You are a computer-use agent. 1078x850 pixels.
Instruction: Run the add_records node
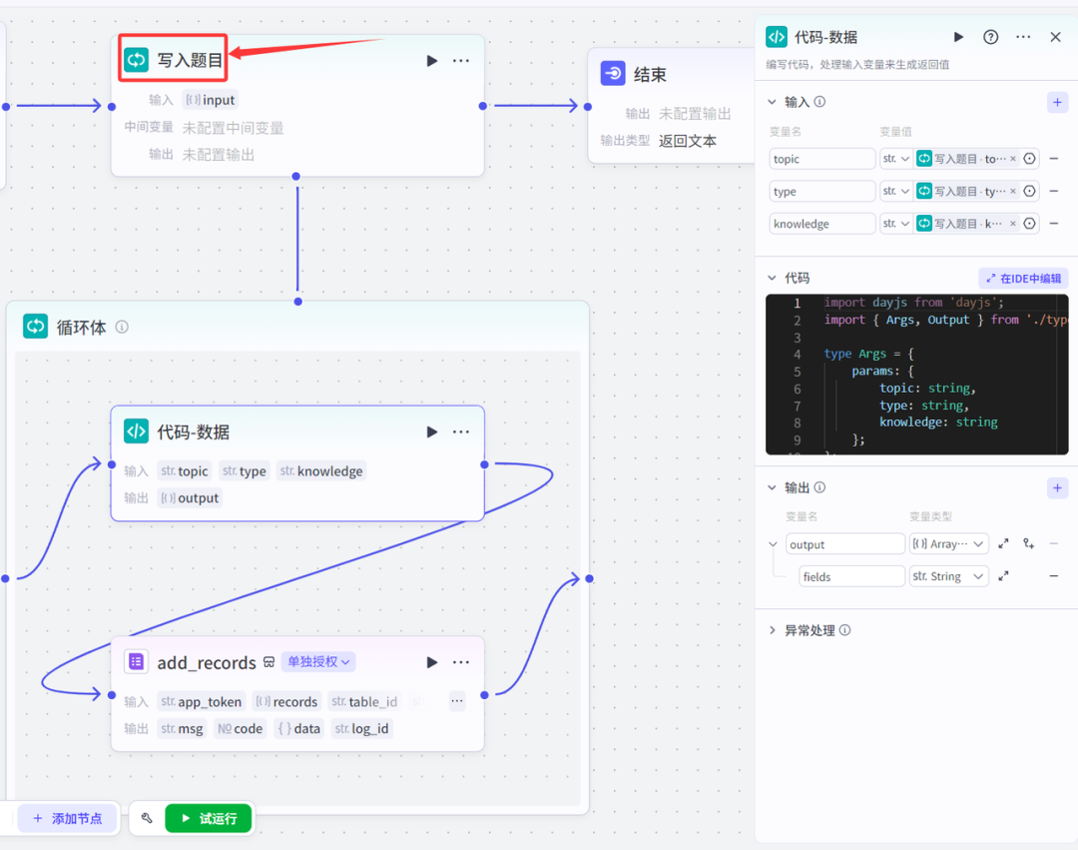432,662
